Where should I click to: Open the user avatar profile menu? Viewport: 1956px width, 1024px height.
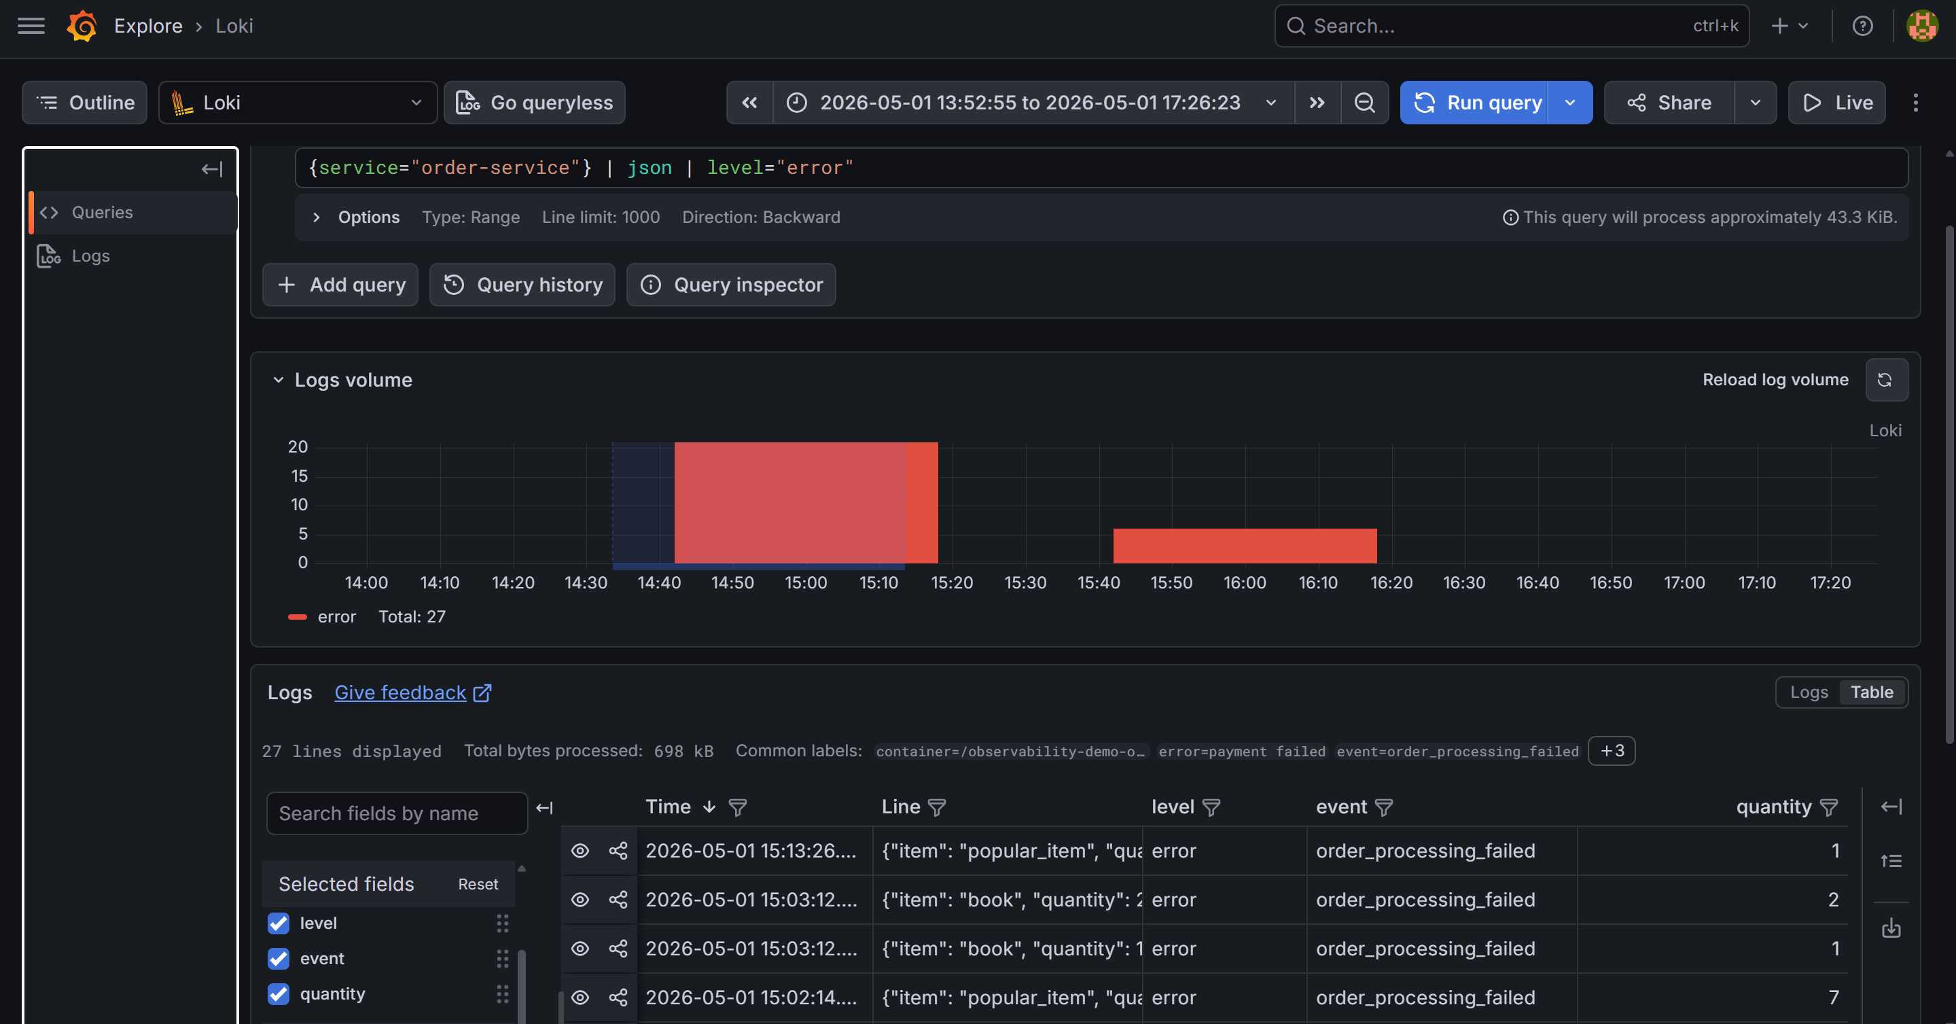click(1922, 26)
